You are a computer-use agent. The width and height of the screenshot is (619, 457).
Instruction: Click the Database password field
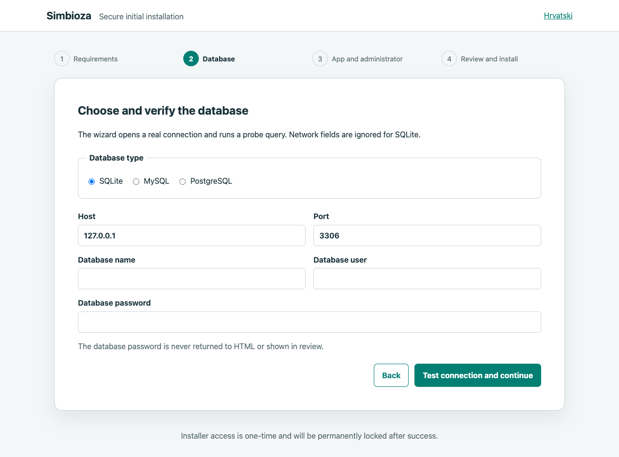click(x=309, y=322)
